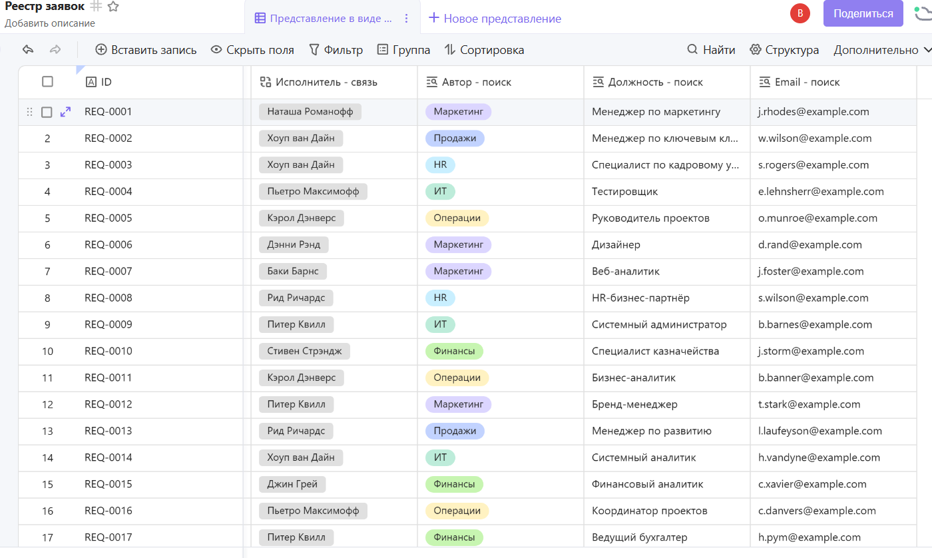Click Вставить запись to add a record
Image resolution: width=932 pixels, height=558 pixels.
point(146,50)
